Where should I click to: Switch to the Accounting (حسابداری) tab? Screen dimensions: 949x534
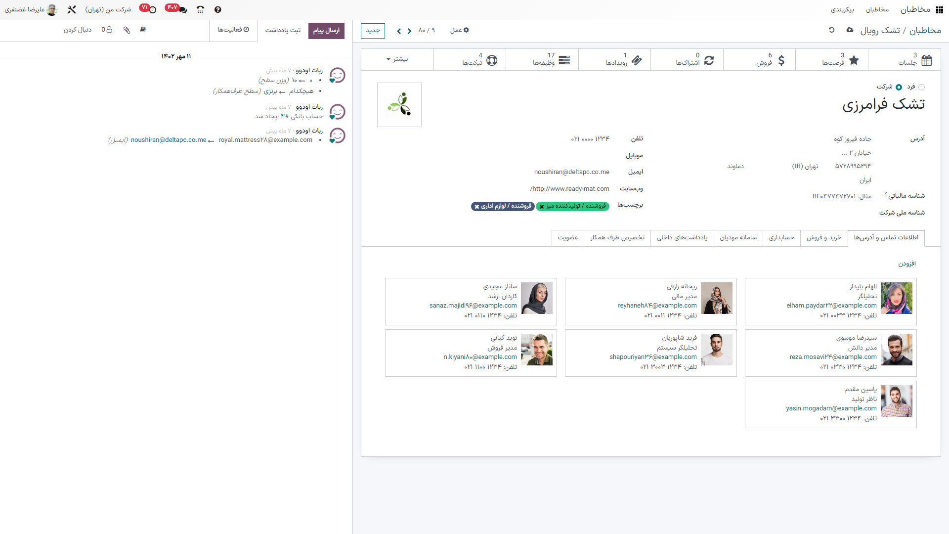[781, 238]
